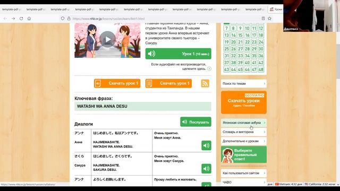Open ЧАВО page link

pos(244,183)
